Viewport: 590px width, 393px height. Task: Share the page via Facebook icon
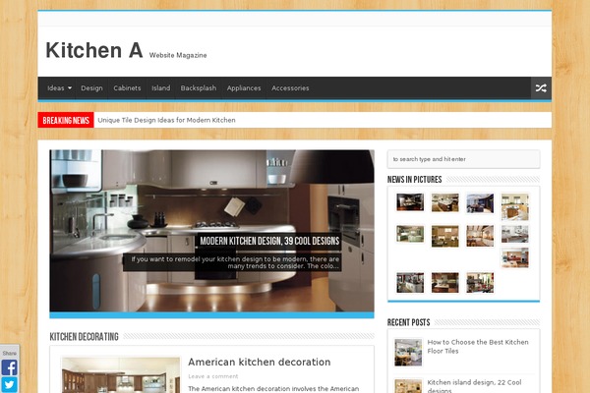pyautogui.click(x=10, y=367)
